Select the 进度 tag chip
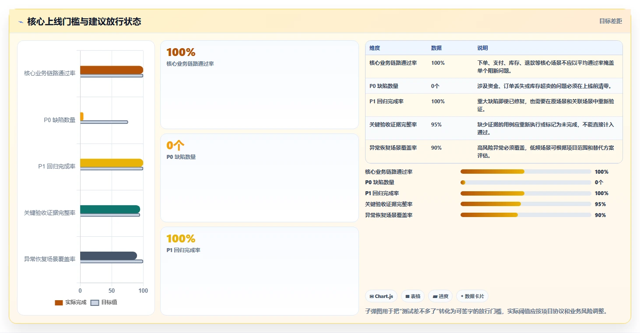This screenshot has height=333, width=640. [440, 296]
